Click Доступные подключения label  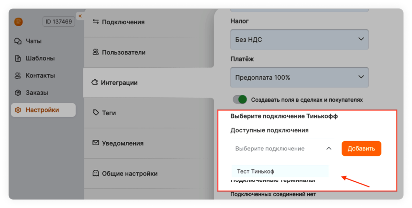tap(270, 130)
